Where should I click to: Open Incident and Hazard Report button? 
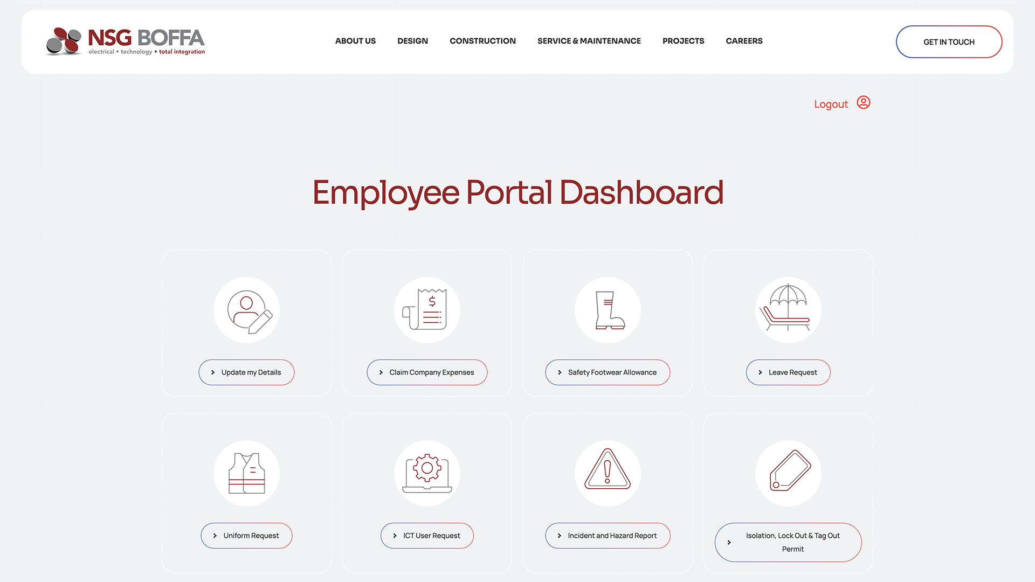click(x=608, y=536)
